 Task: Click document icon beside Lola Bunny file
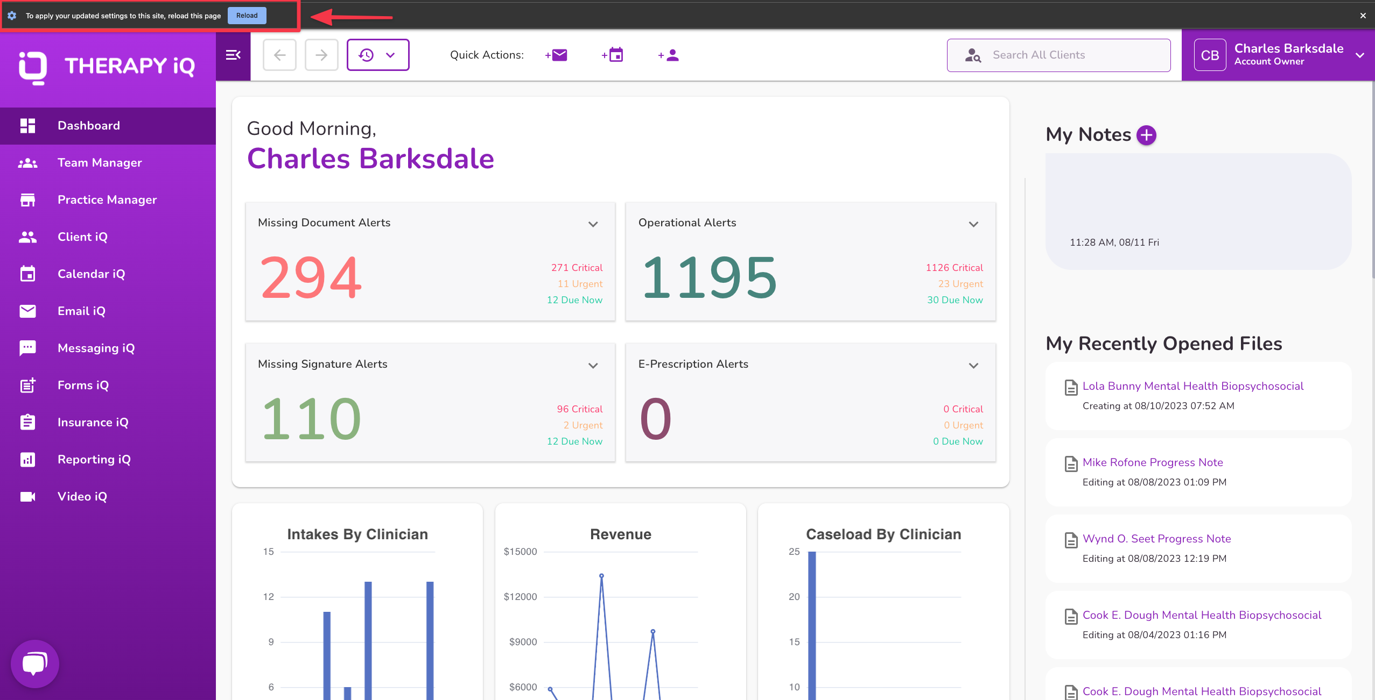coord(1071,388)
